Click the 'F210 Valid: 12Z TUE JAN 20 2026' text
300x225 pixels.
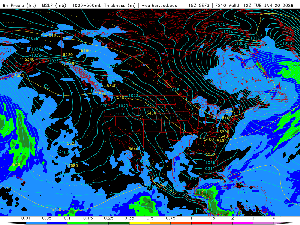pyautogui.click(x=254, y=5)
